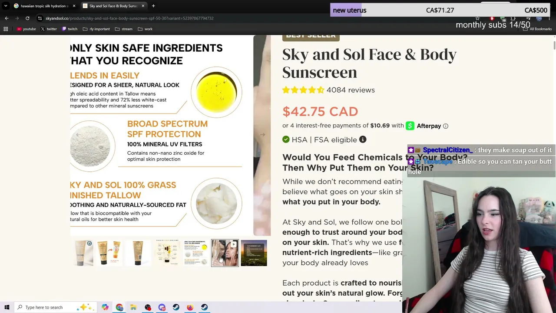The height and width of the screenshot is (313, 556).
Task: Click the Afterpay logo
Action: pos(424,126)
